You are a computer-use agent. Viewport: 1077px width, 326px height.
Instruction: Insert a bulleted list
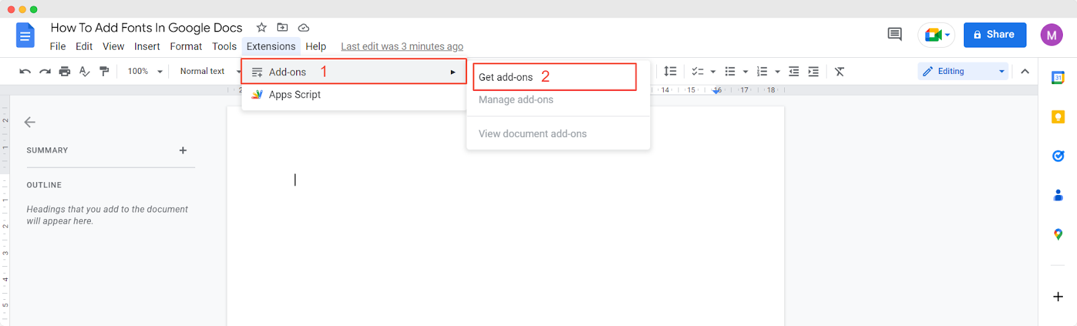730,71
